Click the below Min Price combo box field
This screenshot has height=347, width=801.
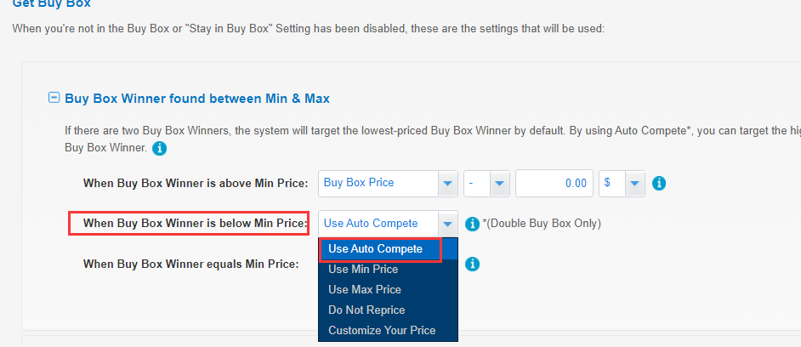[379, 224]
